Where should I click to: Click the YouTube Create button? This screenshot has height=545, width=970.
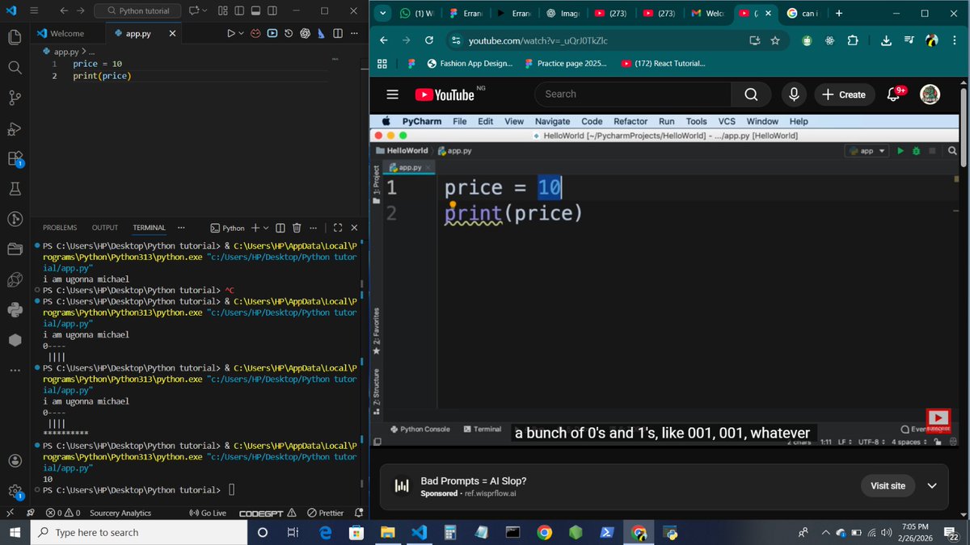point(844,94)
